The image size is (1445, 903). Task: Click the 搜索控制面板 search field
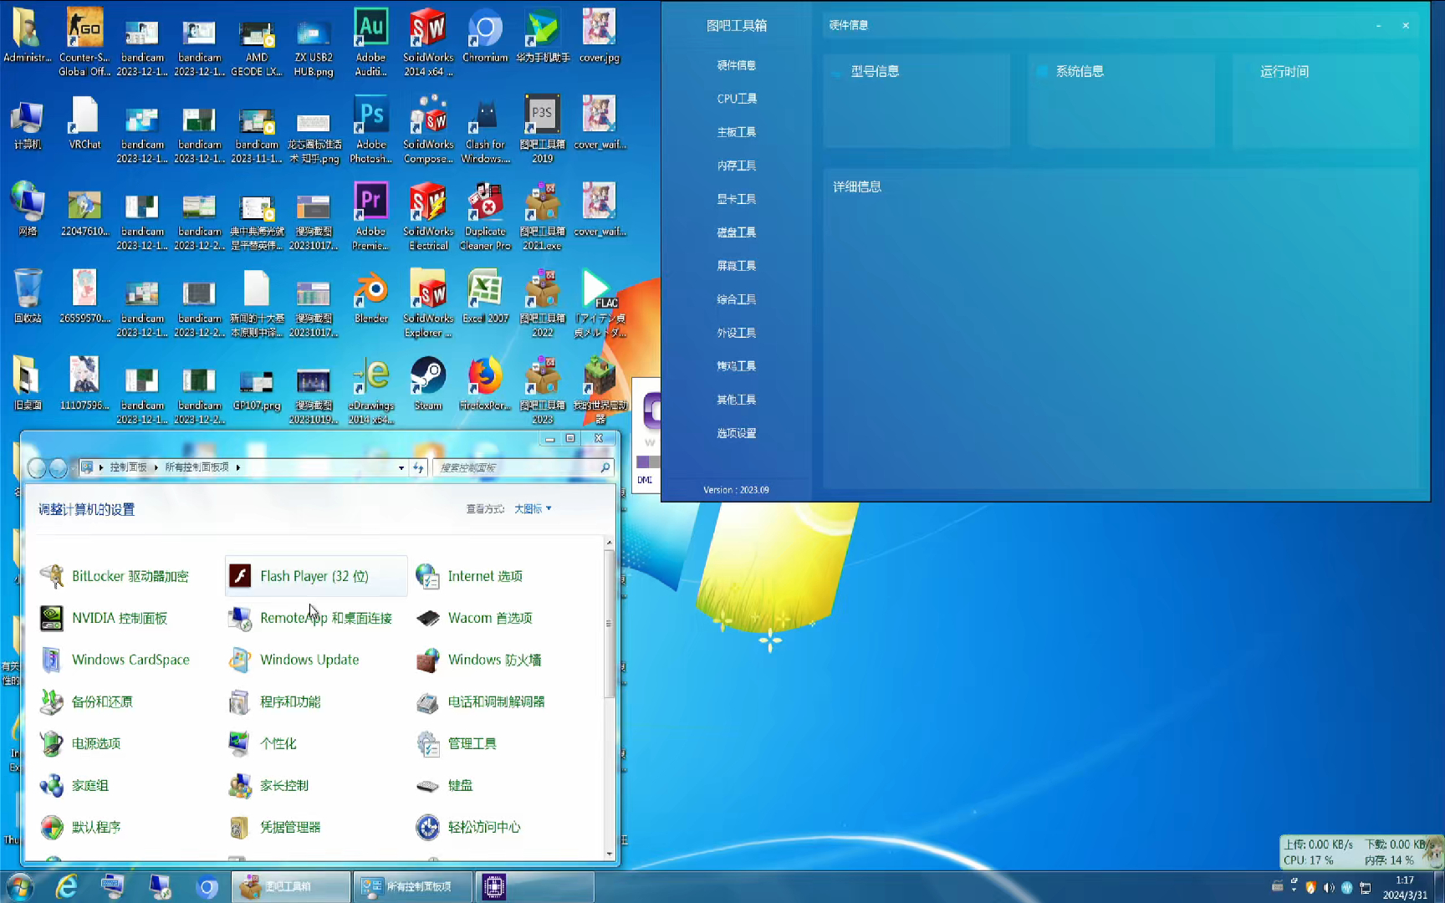(x=523, y=467)
